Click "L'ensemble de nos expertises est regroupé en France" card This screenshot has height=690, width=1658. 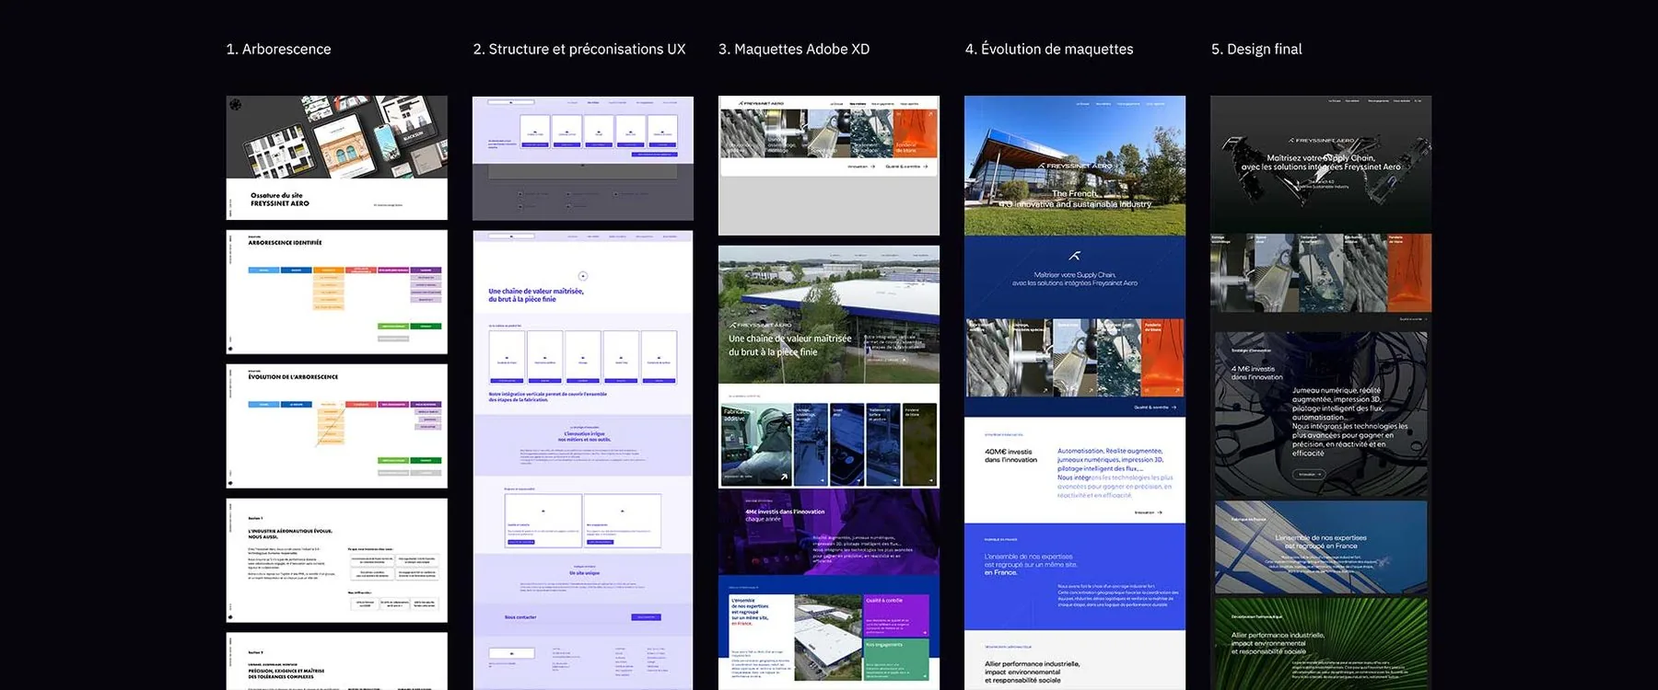point(1321,546)
